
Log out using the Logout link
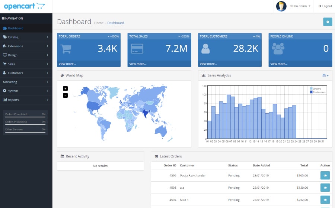tap(325, 6)
